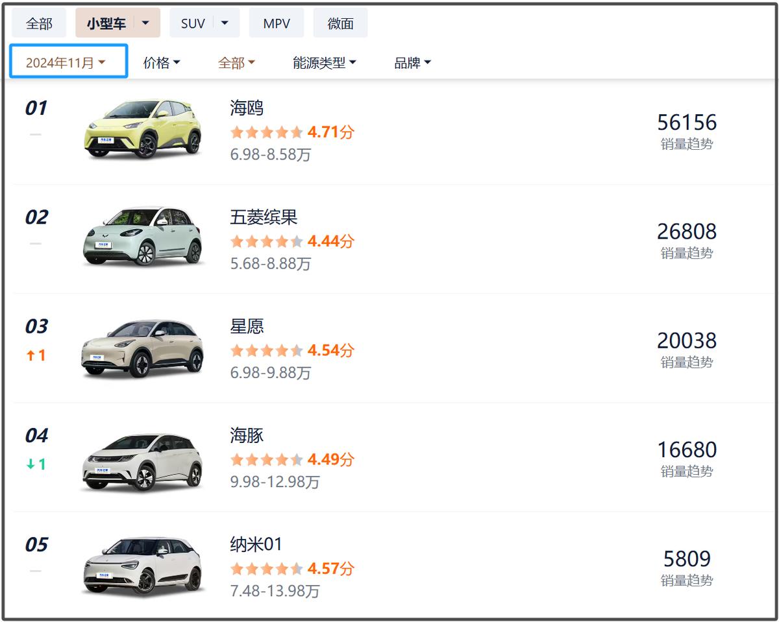The image size is (779, 622).
Task: Click the sales figure 16680
Action: 687,449
